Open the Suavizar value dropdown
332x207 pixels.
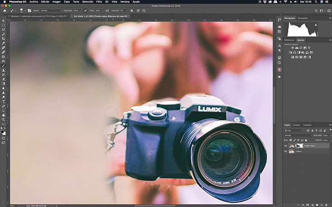click(x=127, y=10)
